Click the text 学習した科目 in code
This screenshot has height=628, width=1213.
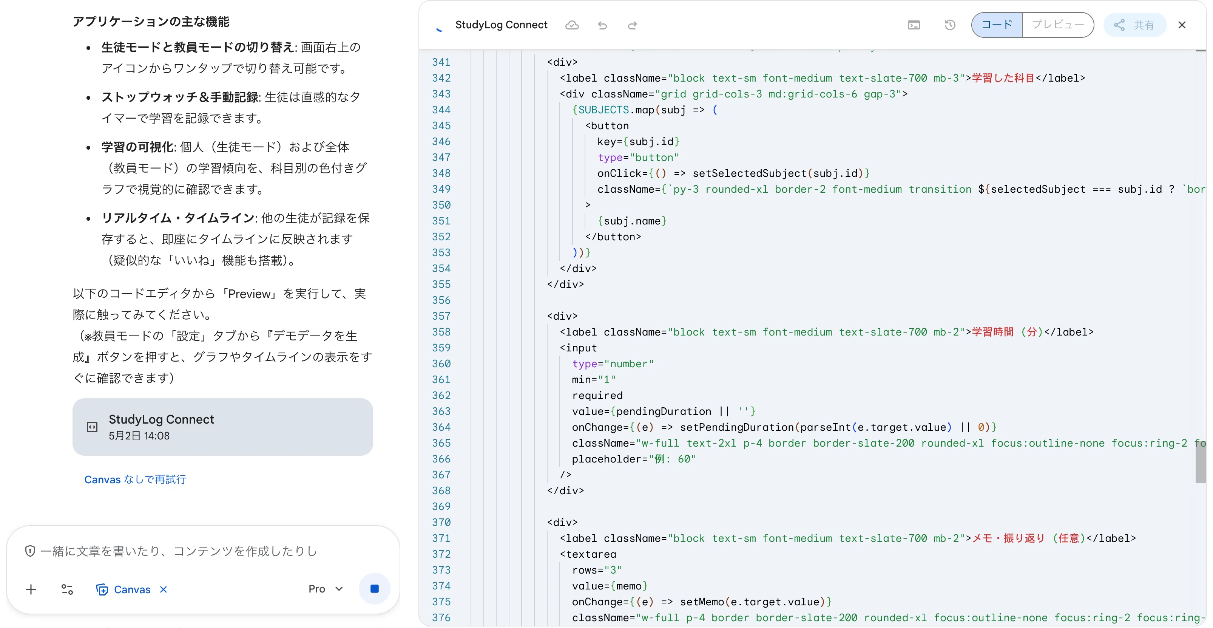pyautogui.click(x=1003, y=78)
